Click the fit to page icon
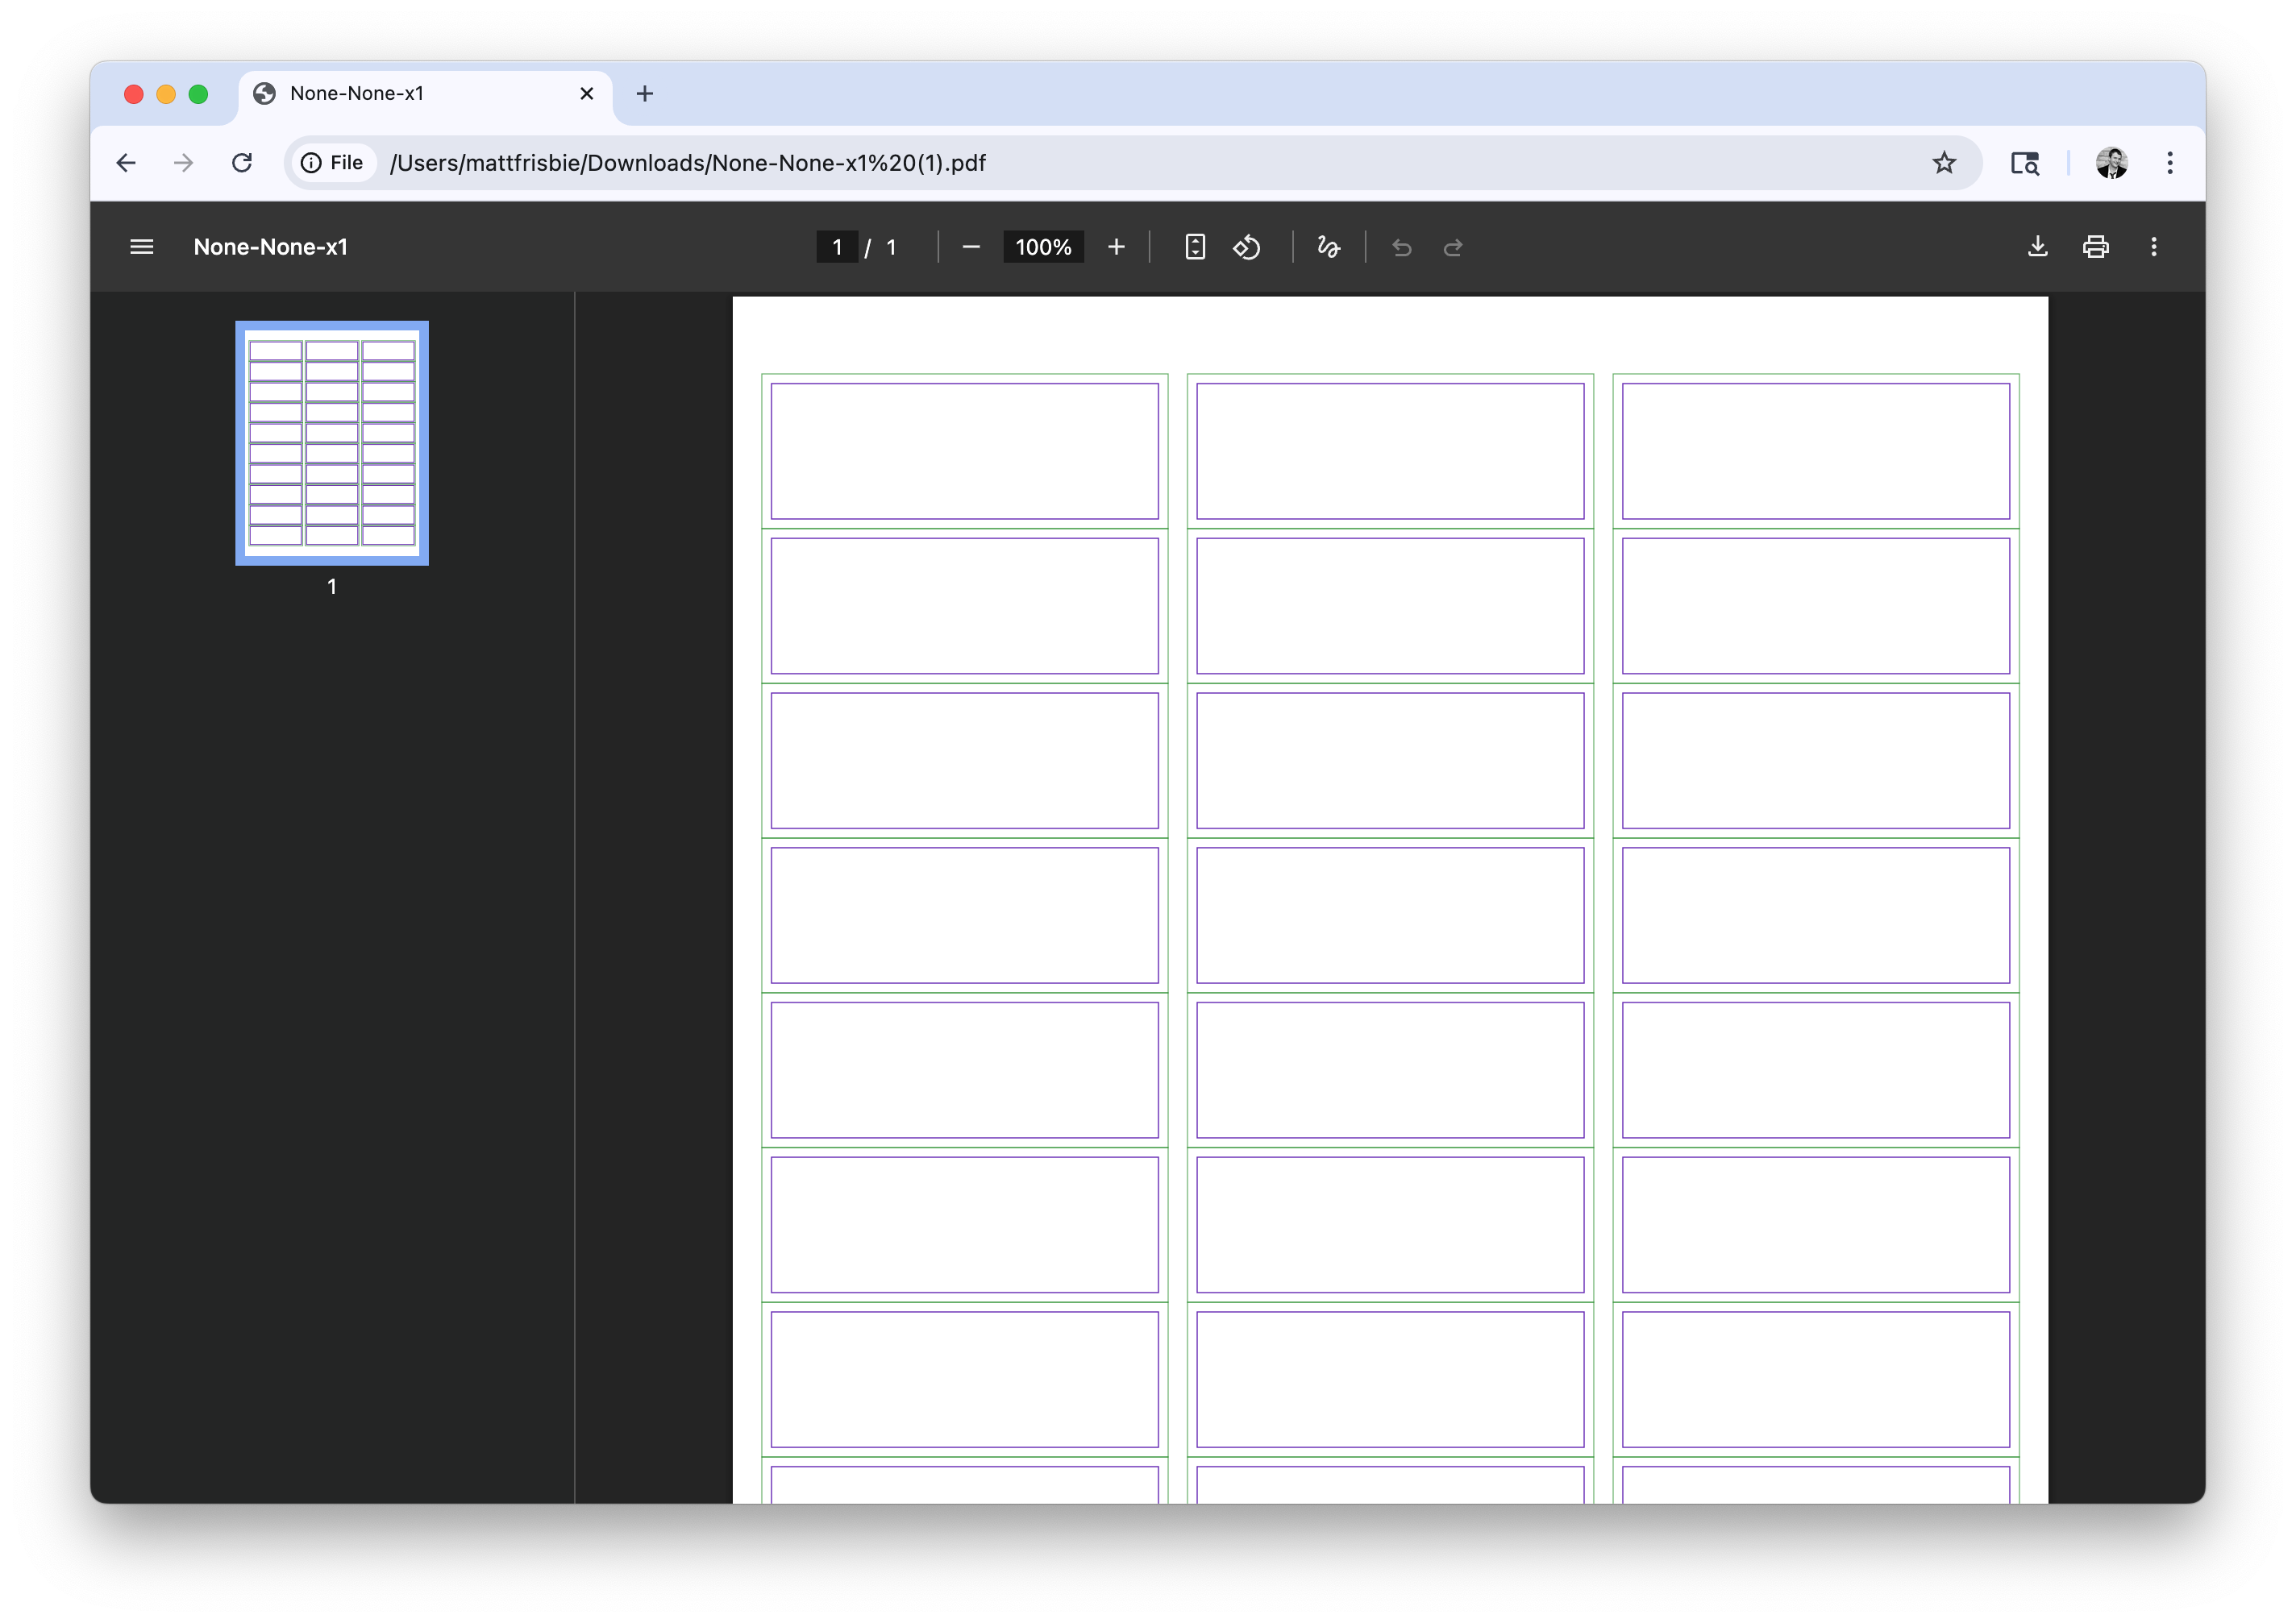The image size is (2296, 1623). (1195, 247)
